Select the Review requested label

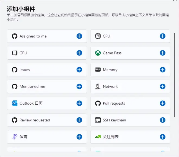(35, 120)
